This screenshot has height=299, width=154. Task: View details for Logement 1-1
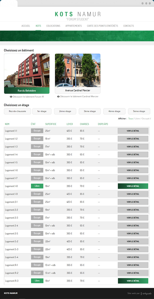pyautogui.click(x=133, y=131)
